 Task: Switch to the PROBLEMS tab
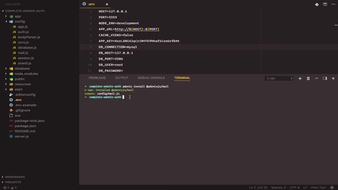(x=97, y=78)
